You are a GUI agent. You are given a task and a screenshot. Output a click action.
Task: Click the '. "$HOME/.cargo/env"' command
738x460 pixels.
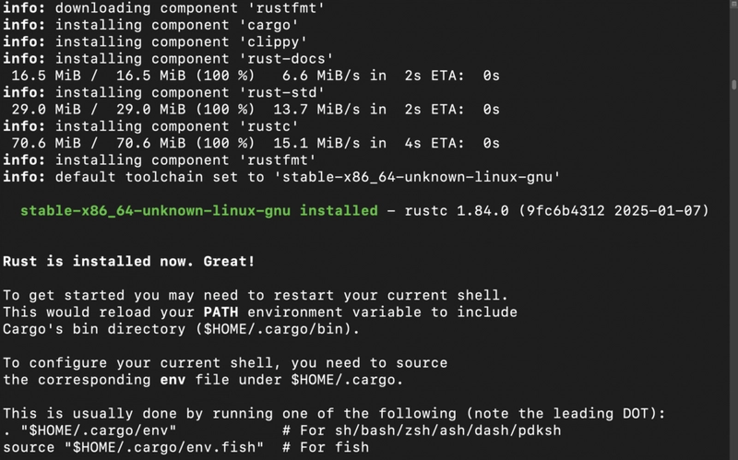click(x=89, y=431)
